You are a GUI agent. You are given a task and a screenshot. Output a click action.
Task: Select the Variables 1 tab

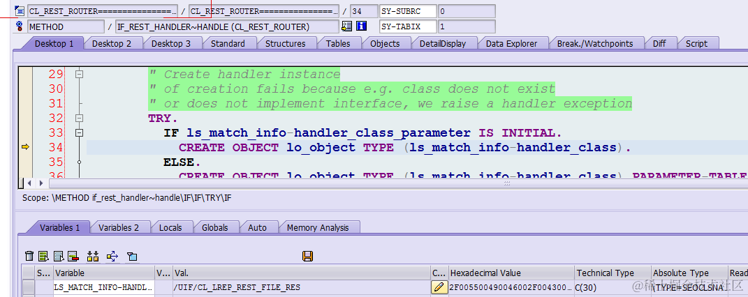click(59, 227)
